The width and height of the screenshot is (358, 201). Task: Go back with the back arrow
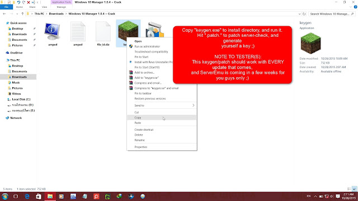point(4,14)
